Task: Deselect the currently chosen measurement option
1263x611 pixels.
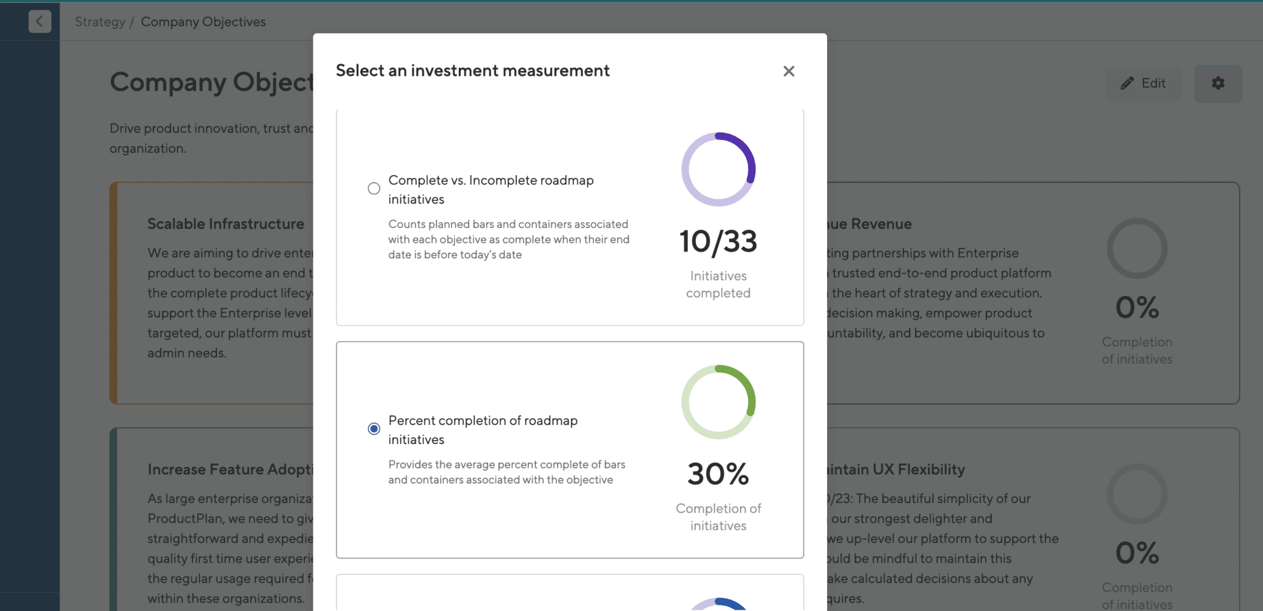Action: (x=374, y=428)
